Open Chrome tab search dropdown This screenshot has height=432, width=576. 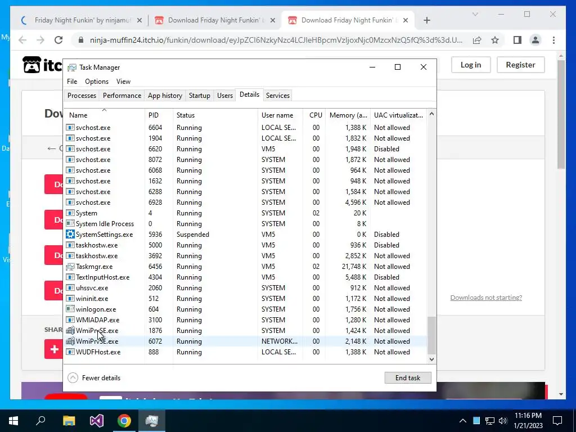475,14
